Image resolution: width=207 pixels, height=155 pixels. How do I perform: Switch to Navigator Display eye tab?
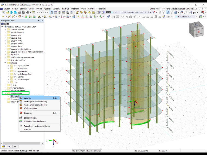(x=9, y=147)
